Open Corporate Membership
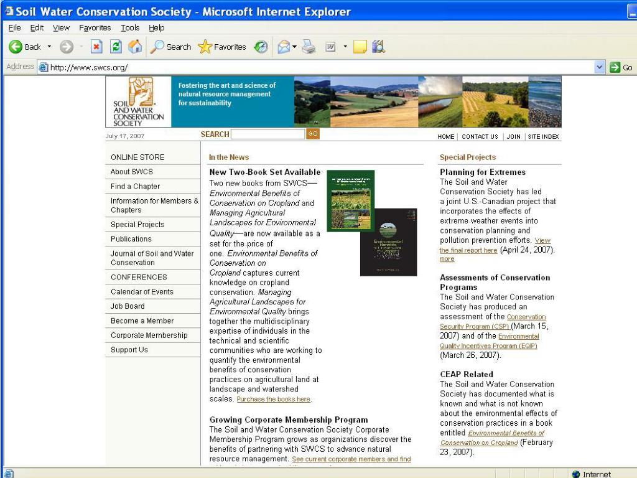Image resolution: width=637 pixels, height=478 pixels. tap(149, 335)
